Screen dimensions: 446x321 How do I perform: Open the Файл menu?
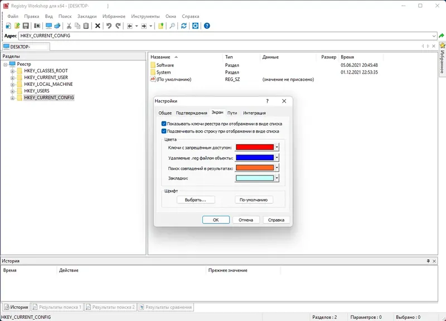click(x=13, y=17)
